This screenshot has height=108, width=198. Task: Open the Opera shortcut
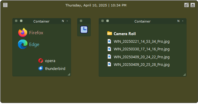click(47, 61)
